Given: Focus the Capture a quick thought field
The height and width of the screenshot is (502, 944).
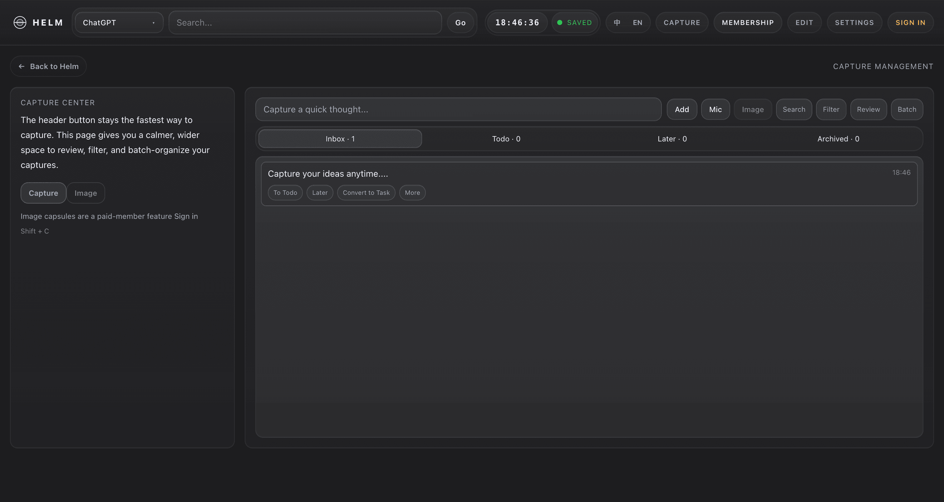Looking at the screenshot, I should 458,109.
